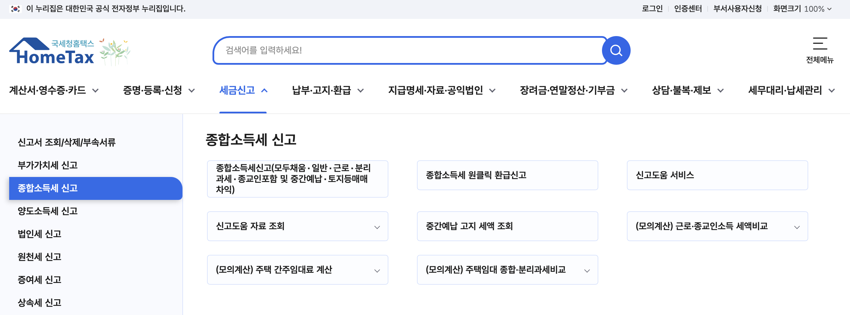Expand the 중간예납 고지 세액 조회 panel

point(507,226)
